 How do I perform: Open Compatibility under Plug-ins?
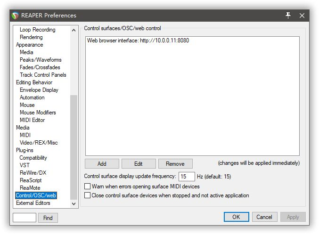pyautogui.click(x=33, y=158)
